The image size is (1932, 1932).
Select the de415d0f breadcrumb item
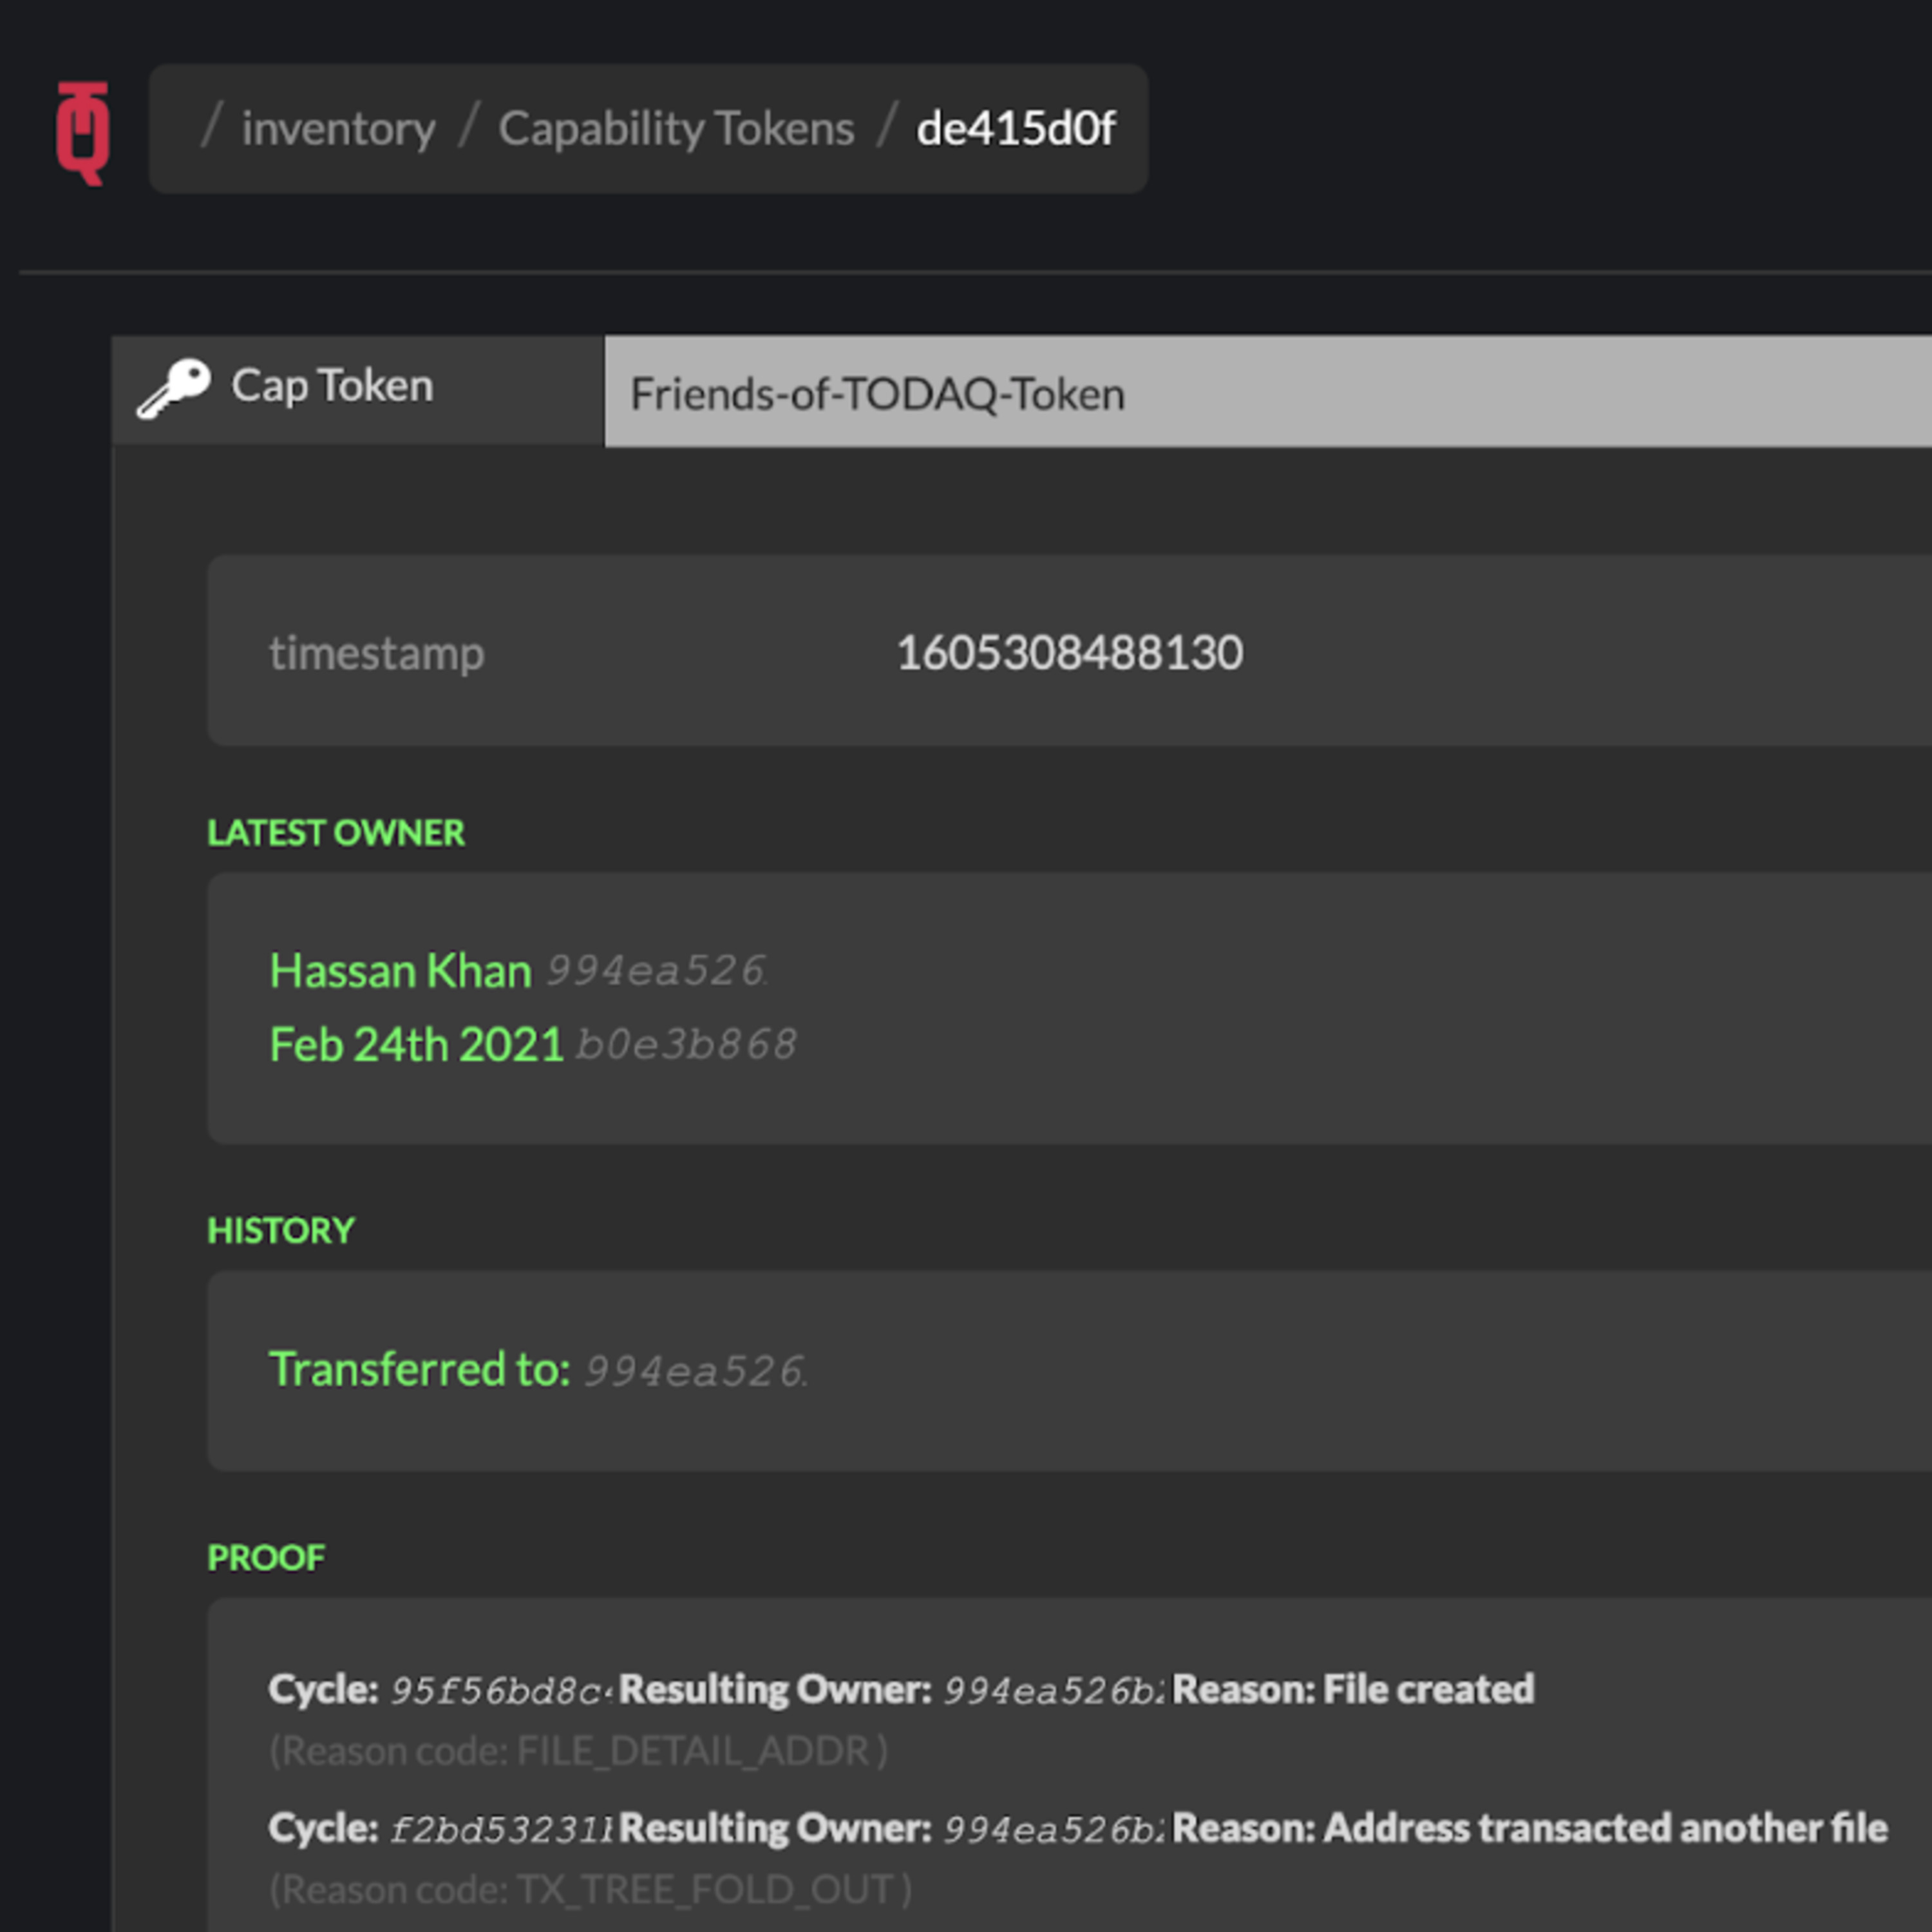(x=1016, y=128)
